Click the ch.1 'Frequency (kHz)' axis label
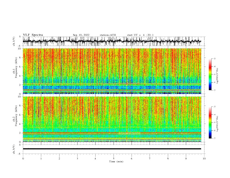Screen dimensions: 230x178 [x=16, y=68]
